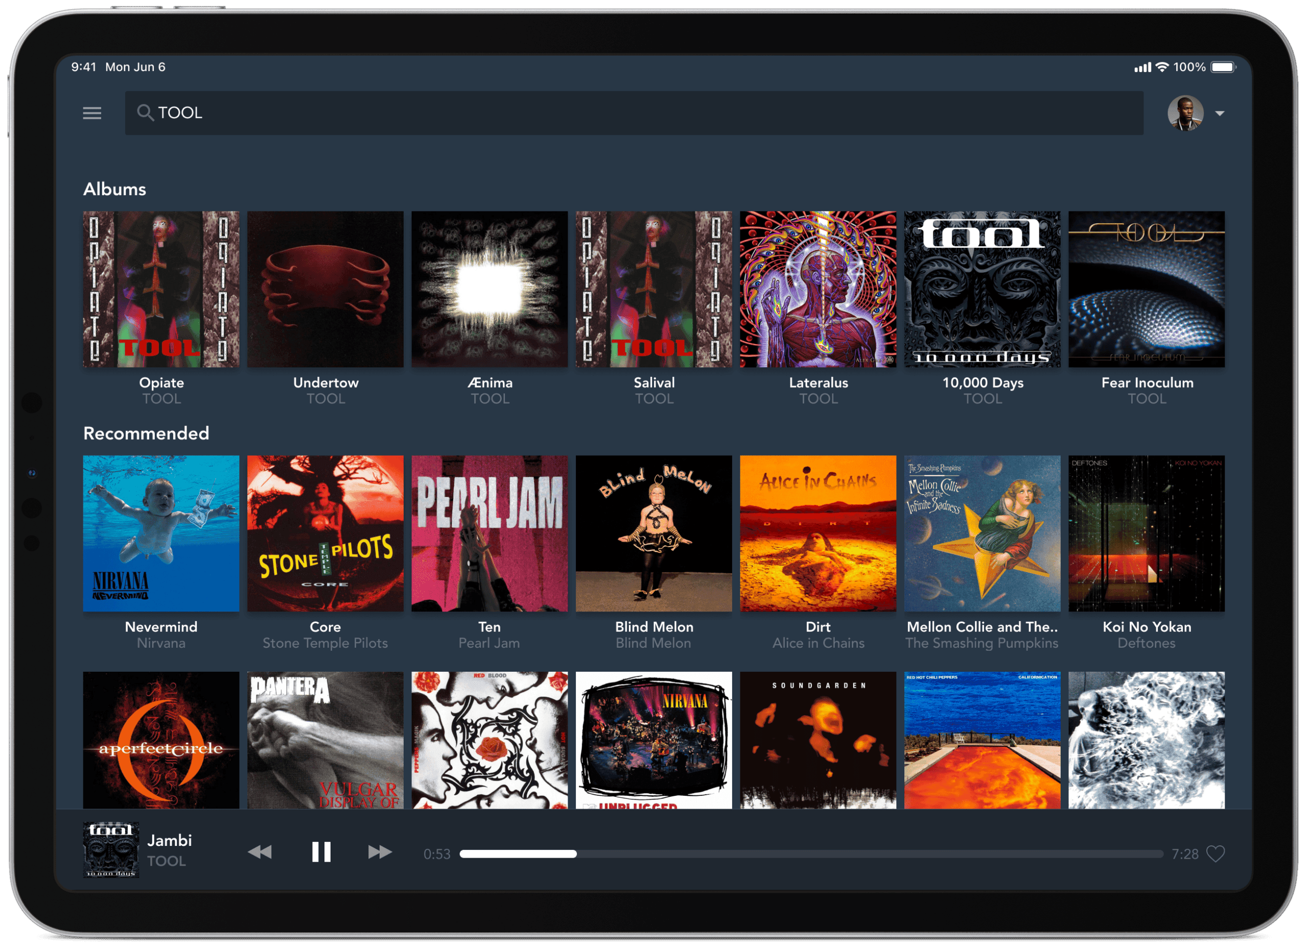Click the 0:53 elapsed time
Viewport: 1308px width, 946px height.
[x=437, y=855]
